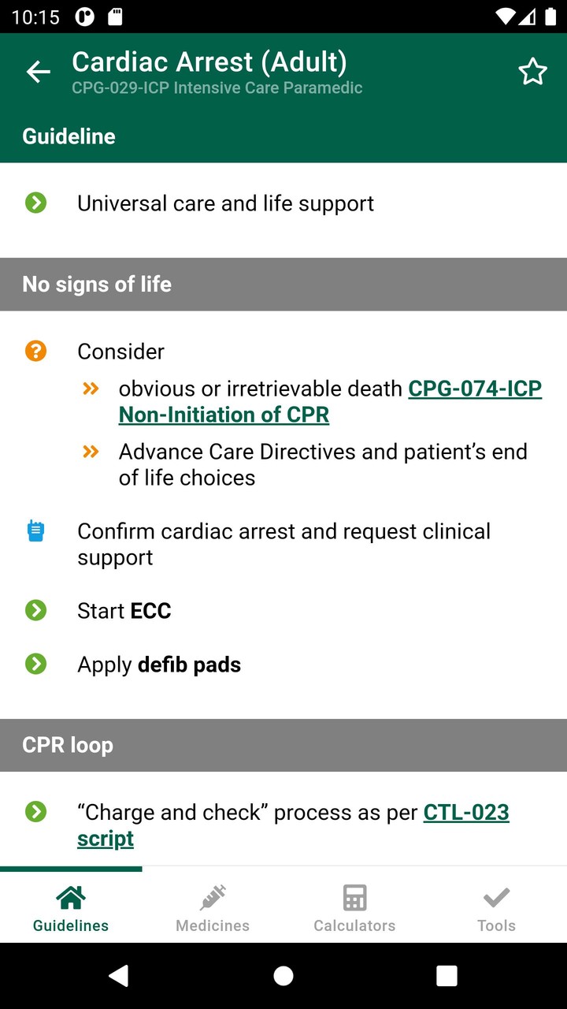This screenshot has height=1009, width=567.
Task: Open the Calculators icon
Action: [354, 896]
